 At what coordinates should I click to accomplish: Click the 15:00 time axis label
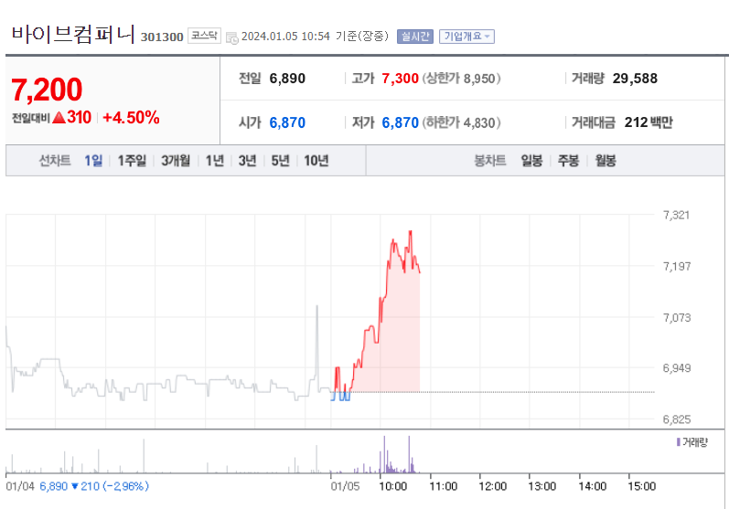pos(641,486)
